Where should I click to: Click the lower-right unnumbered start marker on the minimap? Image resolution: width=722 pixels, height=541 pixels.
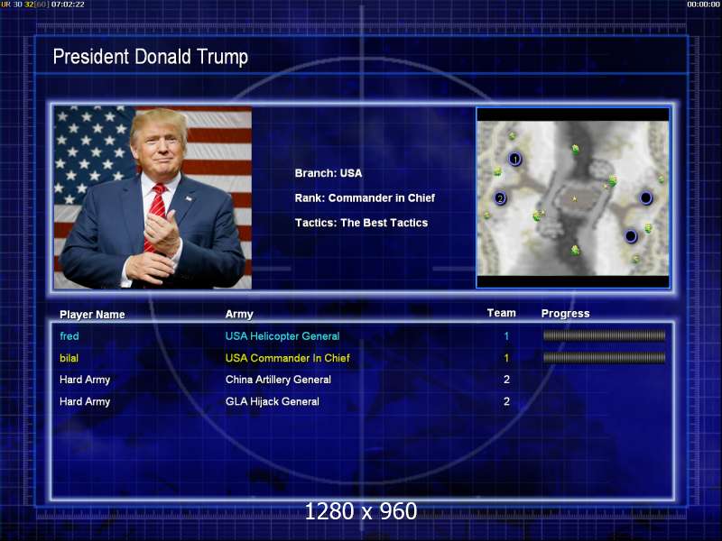630,236
